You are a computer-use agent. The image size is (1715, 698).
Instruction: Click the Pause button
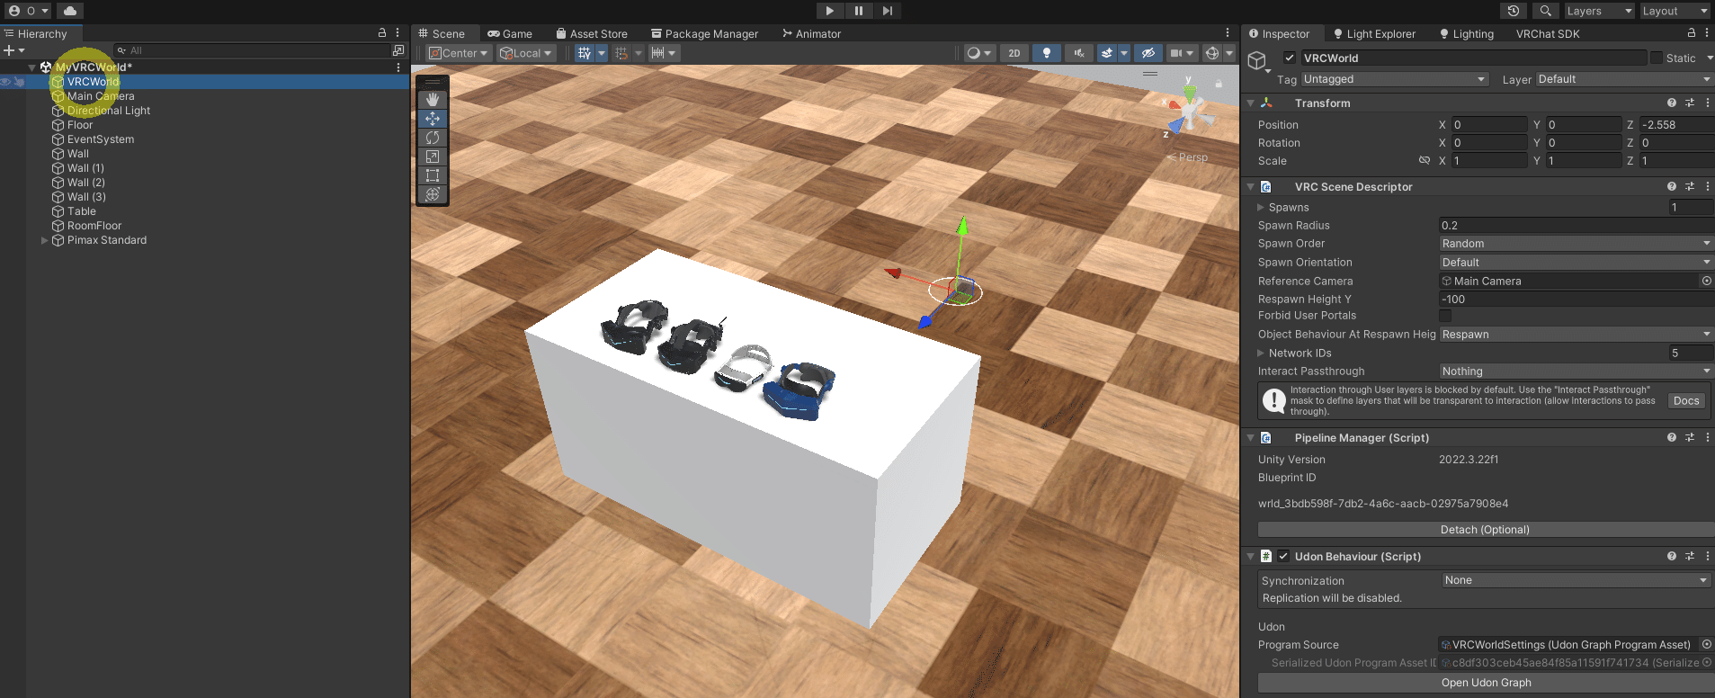point(859,11)
